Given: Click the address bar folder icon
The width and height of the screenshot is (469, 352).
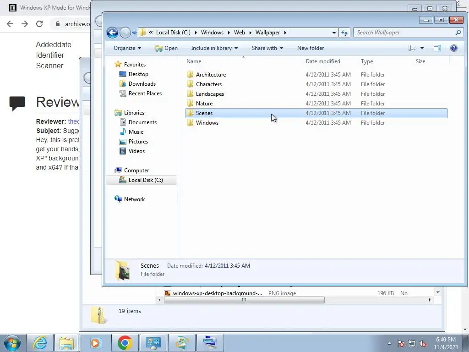Looking at the screenshot, I should pyautogui.click(x=143, y=33).
